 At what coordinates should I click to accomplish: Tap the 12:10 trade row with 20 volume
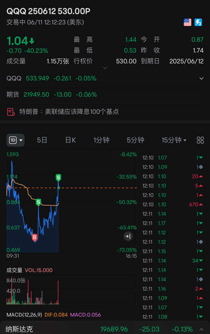tap(173, 176)
